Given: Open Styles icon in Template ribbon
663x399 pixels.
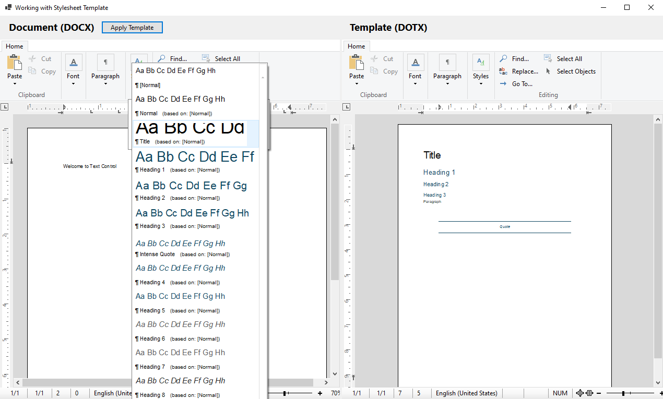Looking at the screenshot, I should pos(481,63).
